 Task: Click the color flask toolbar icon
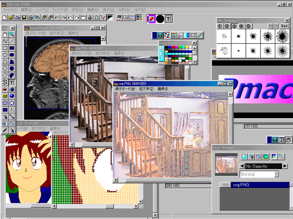[90, 18]
